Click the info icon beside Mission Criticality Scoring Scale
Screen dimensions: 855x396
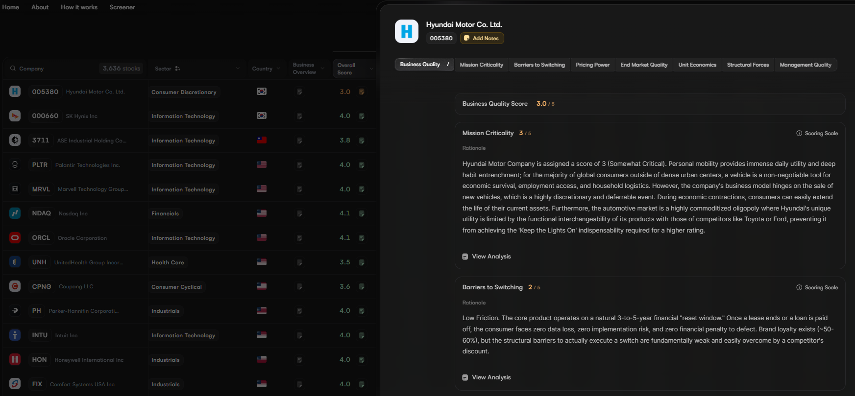[x=799, y=133]
